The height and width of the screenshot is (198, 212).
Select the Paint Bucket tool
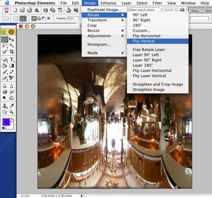point(5,66)
